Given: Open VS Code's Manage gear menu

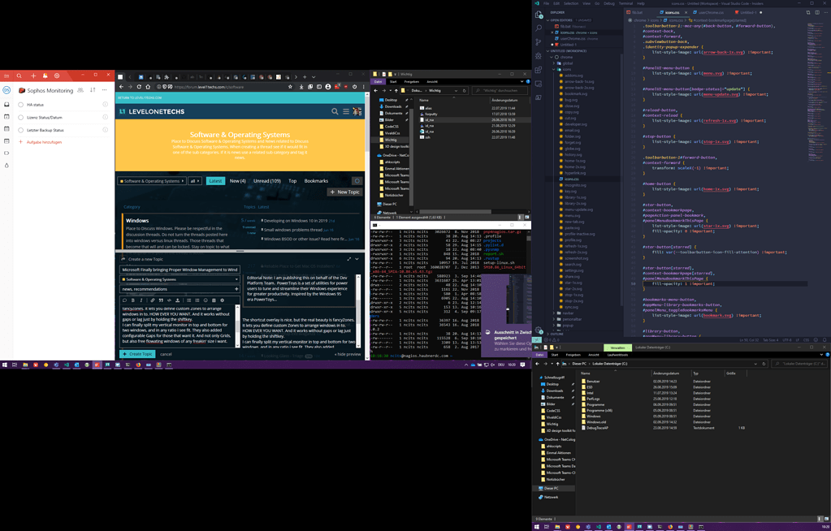Looking at the screenshot, I should [x=538, y=330].
